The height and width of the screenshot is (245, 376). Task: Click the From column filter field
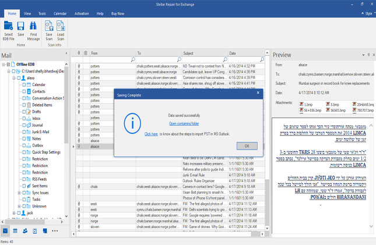click(113, 59)
